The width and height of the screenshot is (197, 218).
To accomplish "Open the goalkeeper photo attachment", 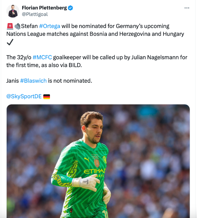I will (98, 161).
